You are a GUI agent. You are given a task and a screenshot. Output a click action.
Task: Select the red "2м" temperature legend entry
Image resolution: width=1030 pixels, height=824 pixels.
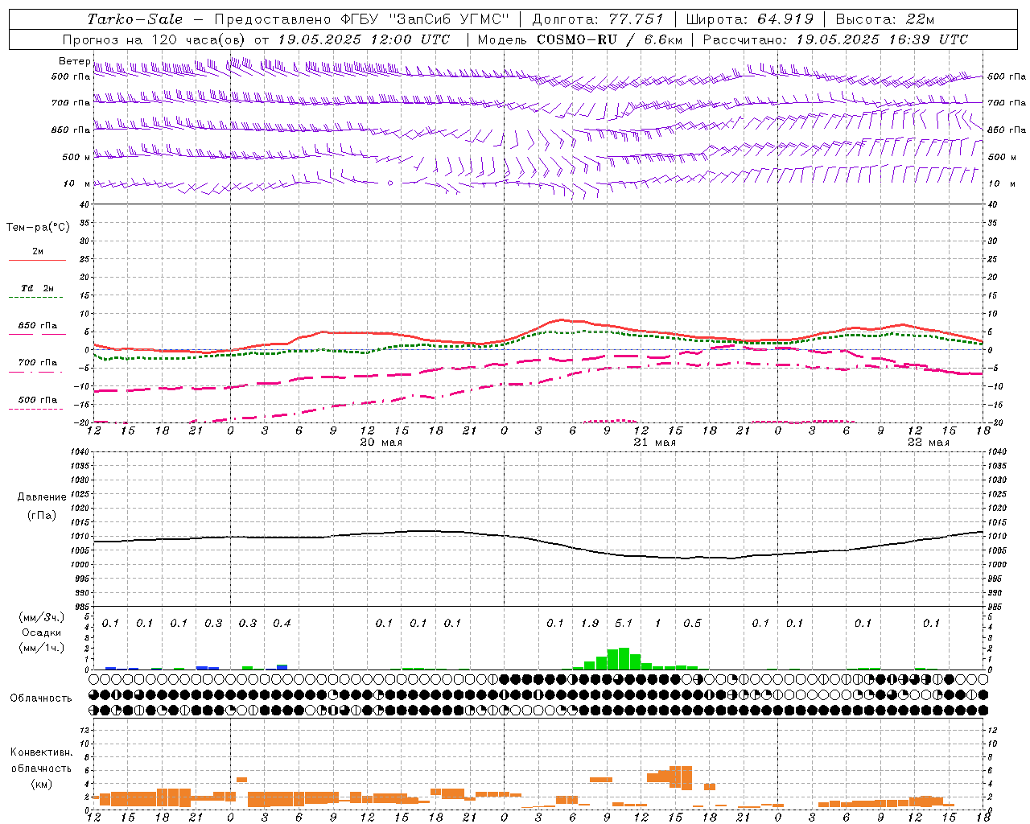point(38,251)
